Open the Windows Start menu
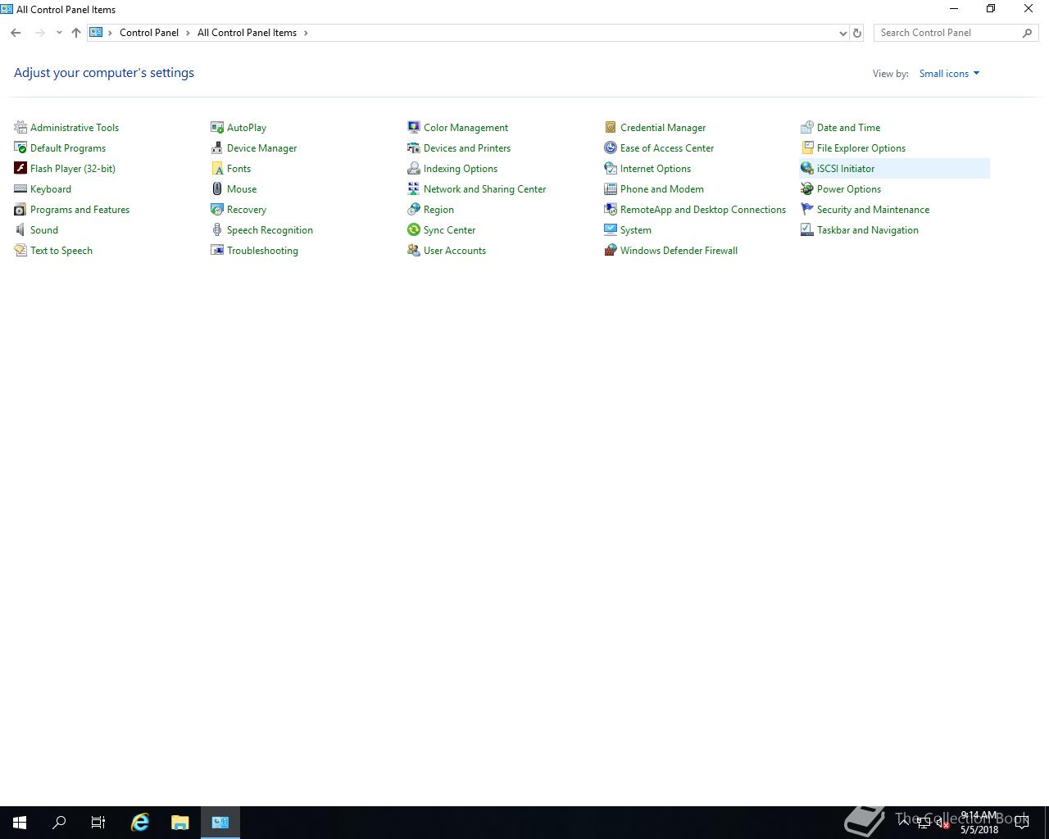 (x=20, y=823)
